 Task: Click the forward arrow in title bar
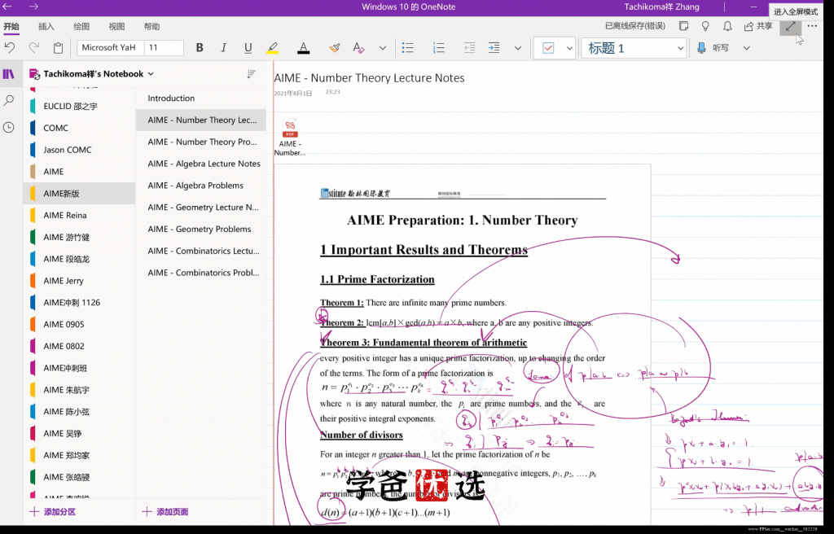pyautogui.click(x=33, y=7)
